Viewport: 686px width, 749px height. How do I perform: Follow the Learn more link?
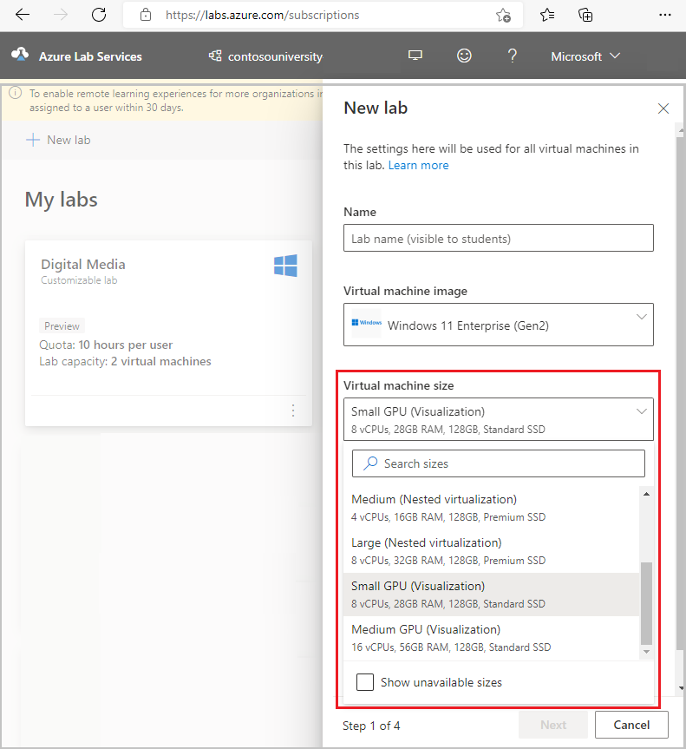point(419,165)
